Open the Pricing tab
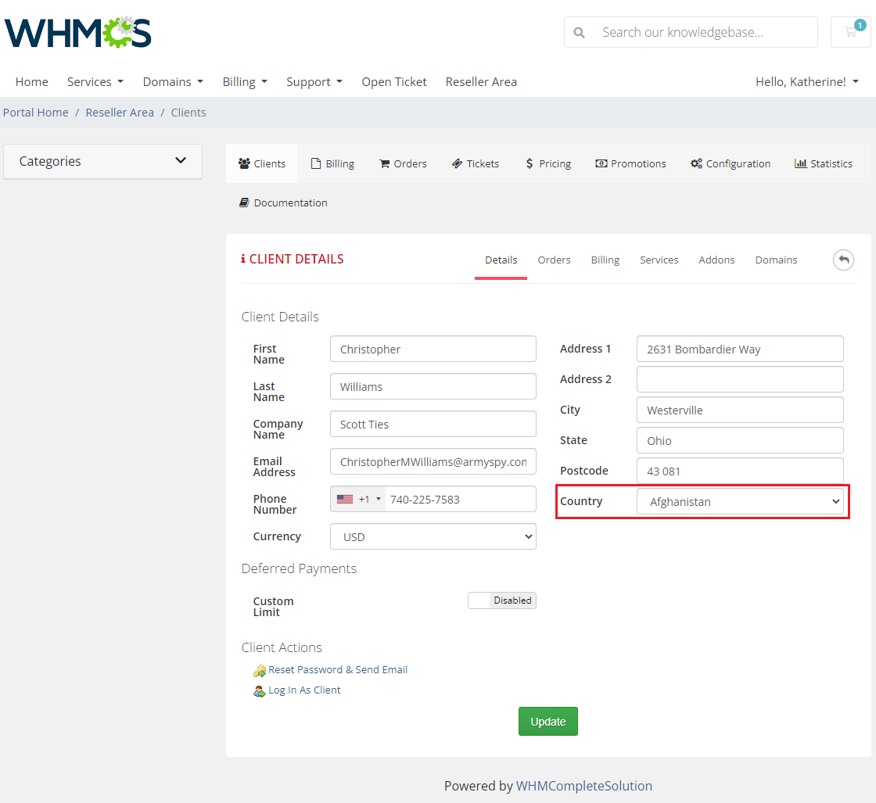Image resolution: width=876 pixels, height=803 pixels. coord(548,163)
